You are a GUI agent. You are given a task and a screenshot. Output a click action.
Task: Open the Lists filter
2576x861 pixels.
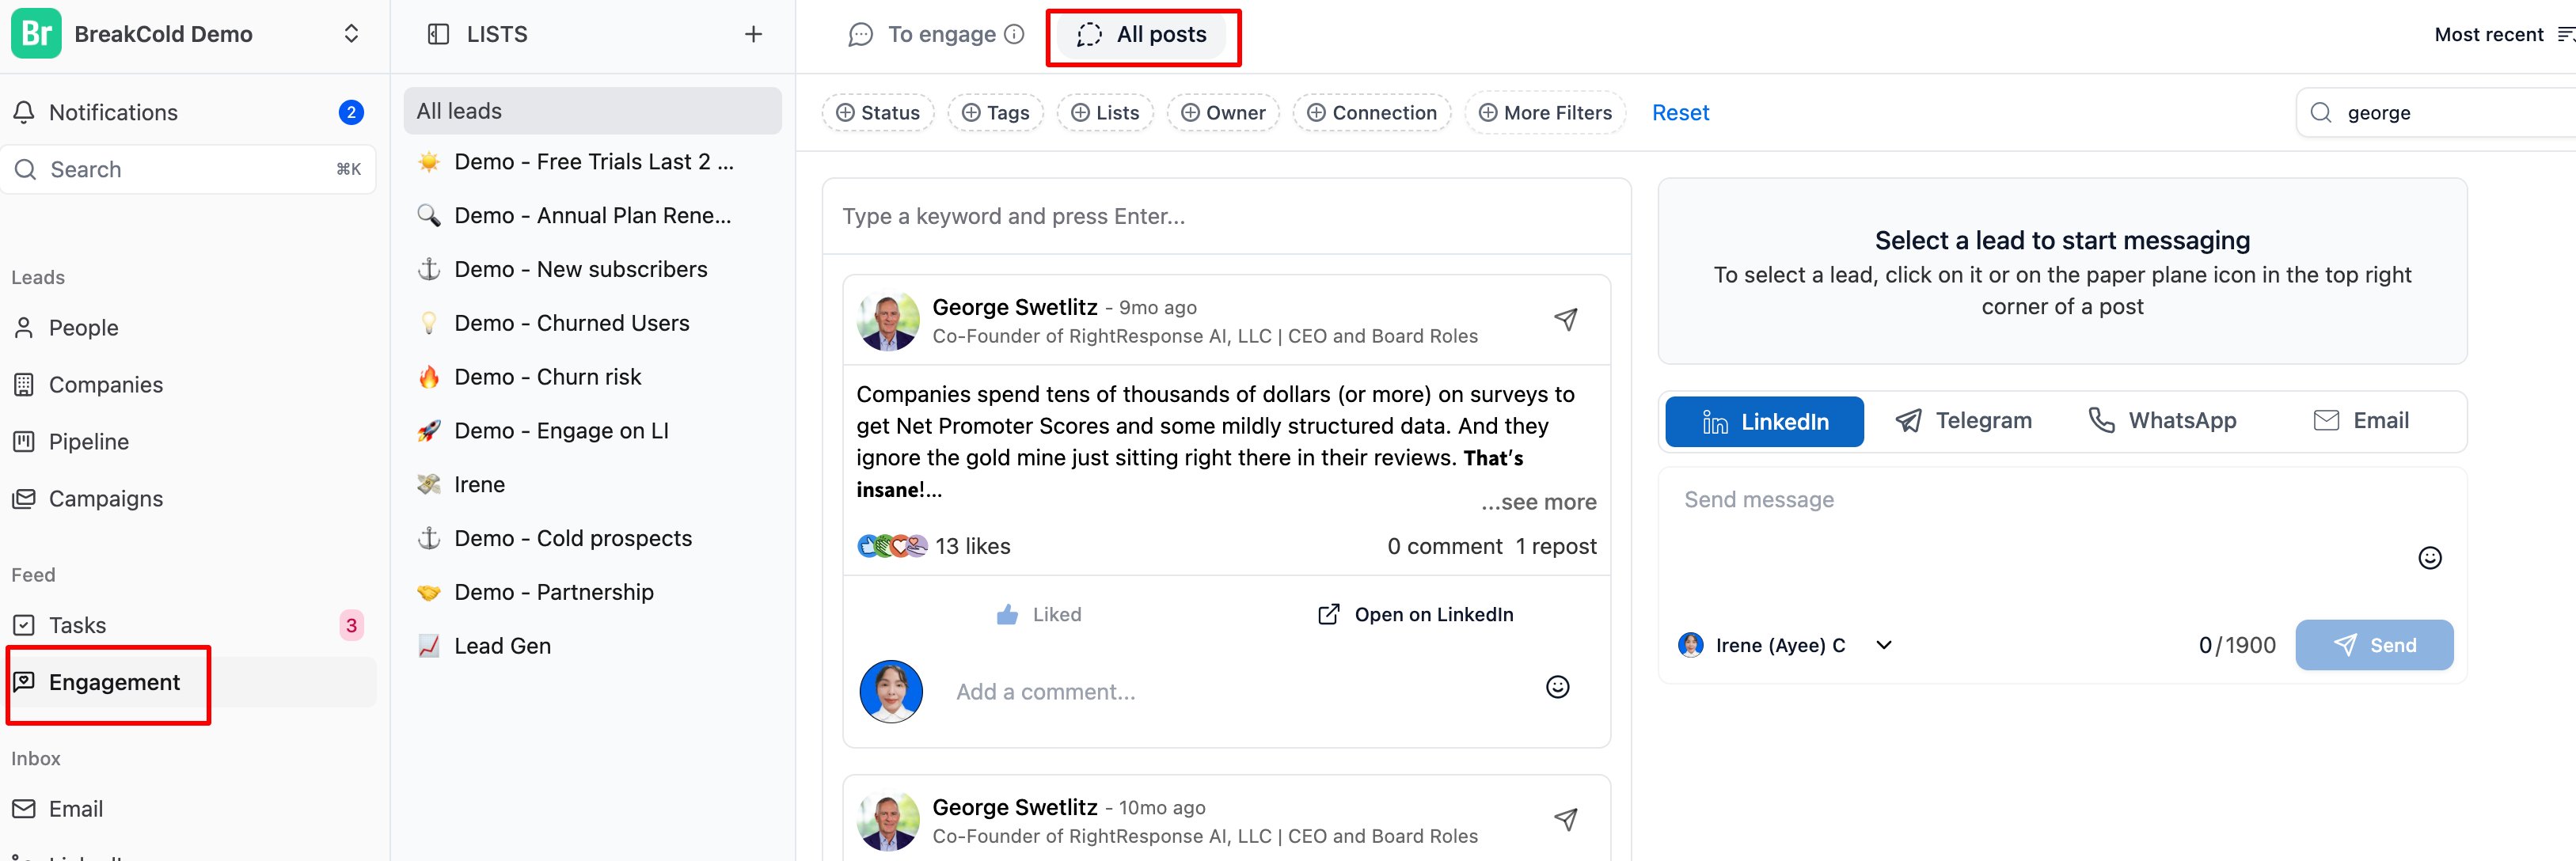(x=1105, y=113)
